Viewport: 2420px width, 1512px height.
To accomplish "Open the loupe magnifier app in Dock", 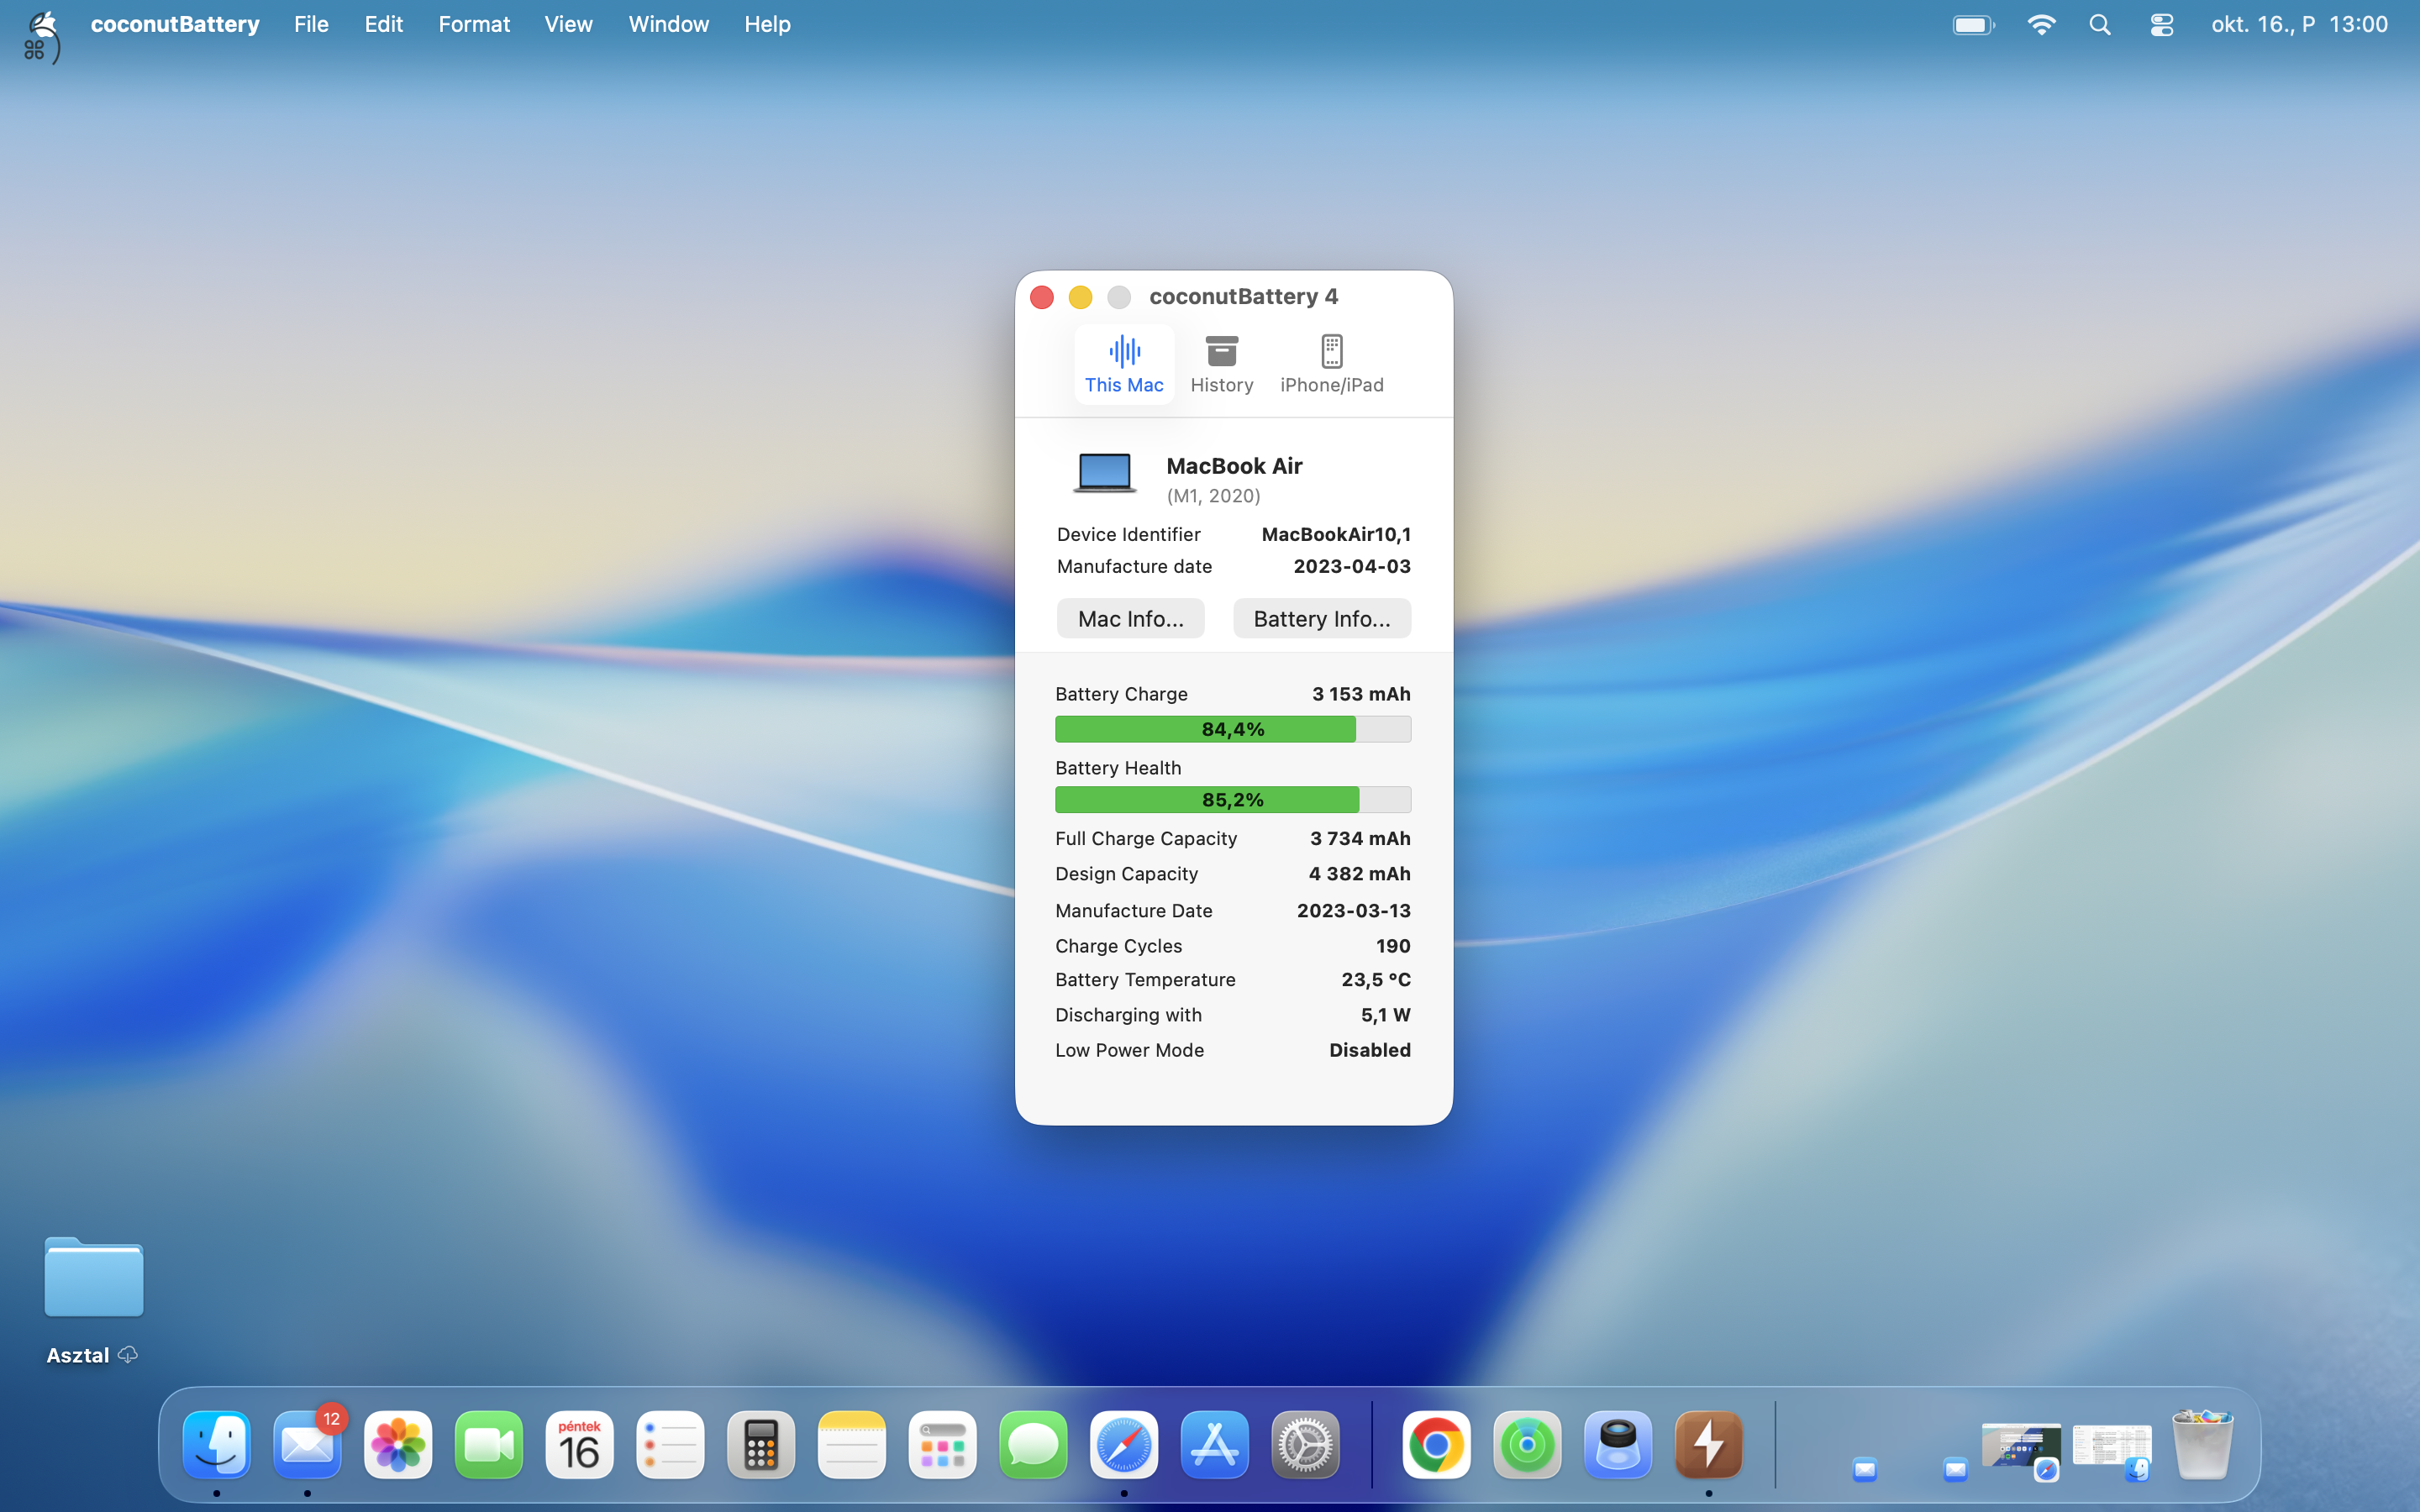I will pyautogui.click(x=1618, y=1444).
